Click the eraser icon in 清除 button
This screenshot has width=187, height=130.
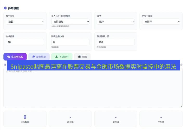point(79,57)
